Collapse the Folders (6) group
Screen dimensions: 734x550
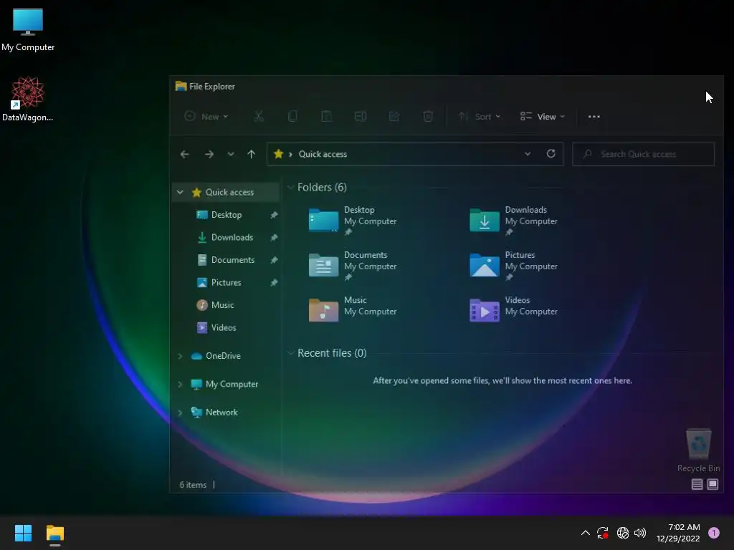click(291, 187)
